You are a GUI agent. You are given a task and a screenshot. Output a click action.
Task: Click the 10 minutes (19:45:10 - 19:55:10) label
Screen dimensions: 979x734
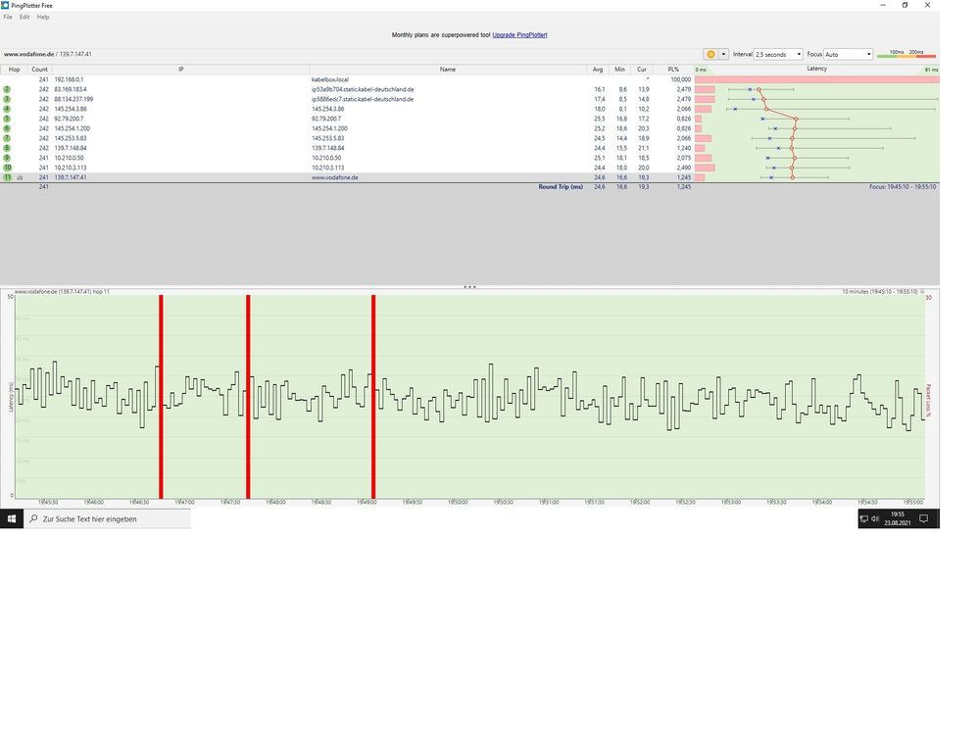click(x=879, y=291)
